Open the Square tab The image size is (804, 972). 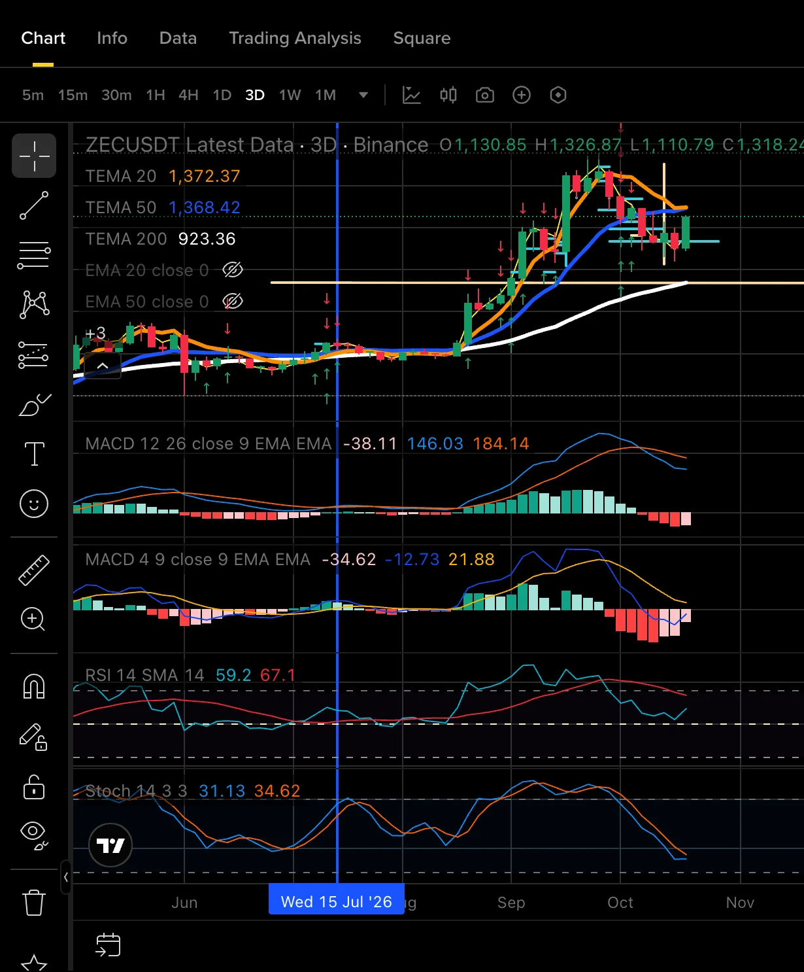422,38
